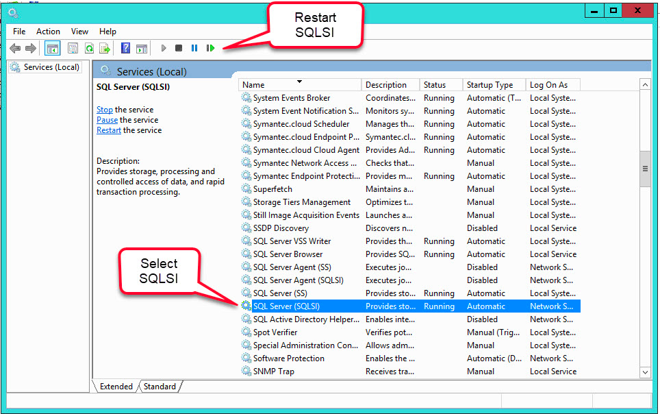Click the Back arrow toolbar icon
This screenshot has height=414, width=660.
(15, 49)
